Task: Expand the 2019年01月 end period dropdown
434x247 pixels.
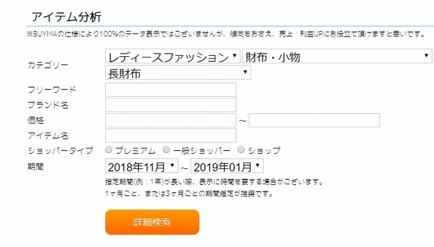Action: [x=227, y=166]
